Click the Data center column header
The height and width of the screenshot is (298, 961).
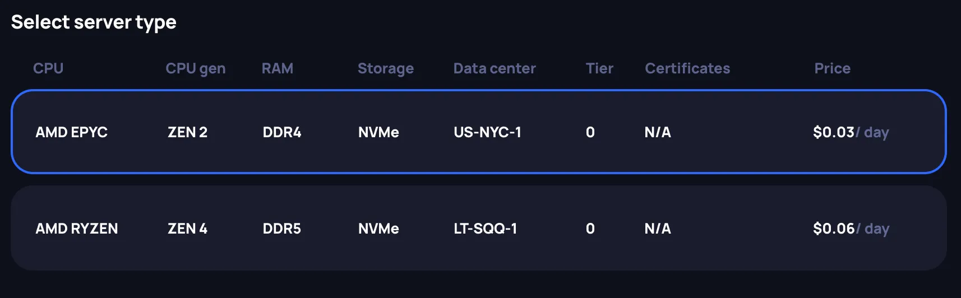[495, 68]
